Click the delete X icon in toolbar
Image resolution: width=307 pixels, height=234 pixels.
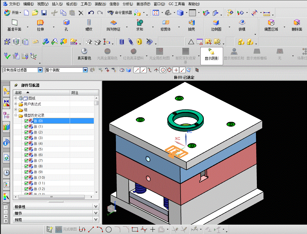tap(81, 13)
